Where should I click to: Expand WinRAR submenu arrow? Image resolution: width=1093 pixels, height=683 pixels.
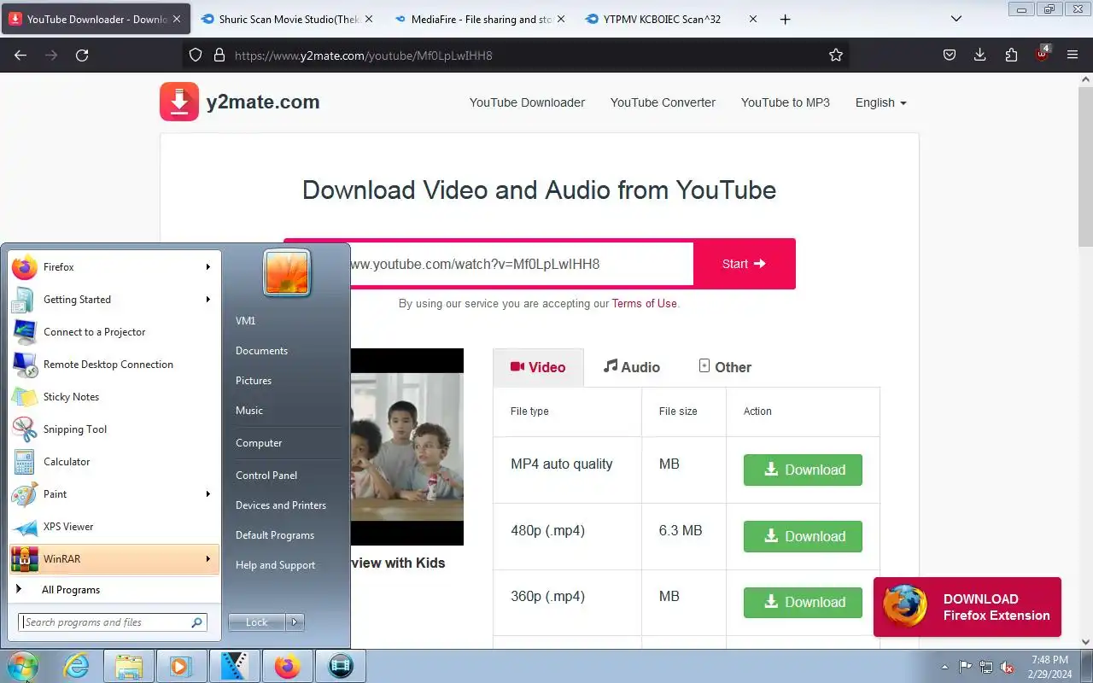(207, 559)
